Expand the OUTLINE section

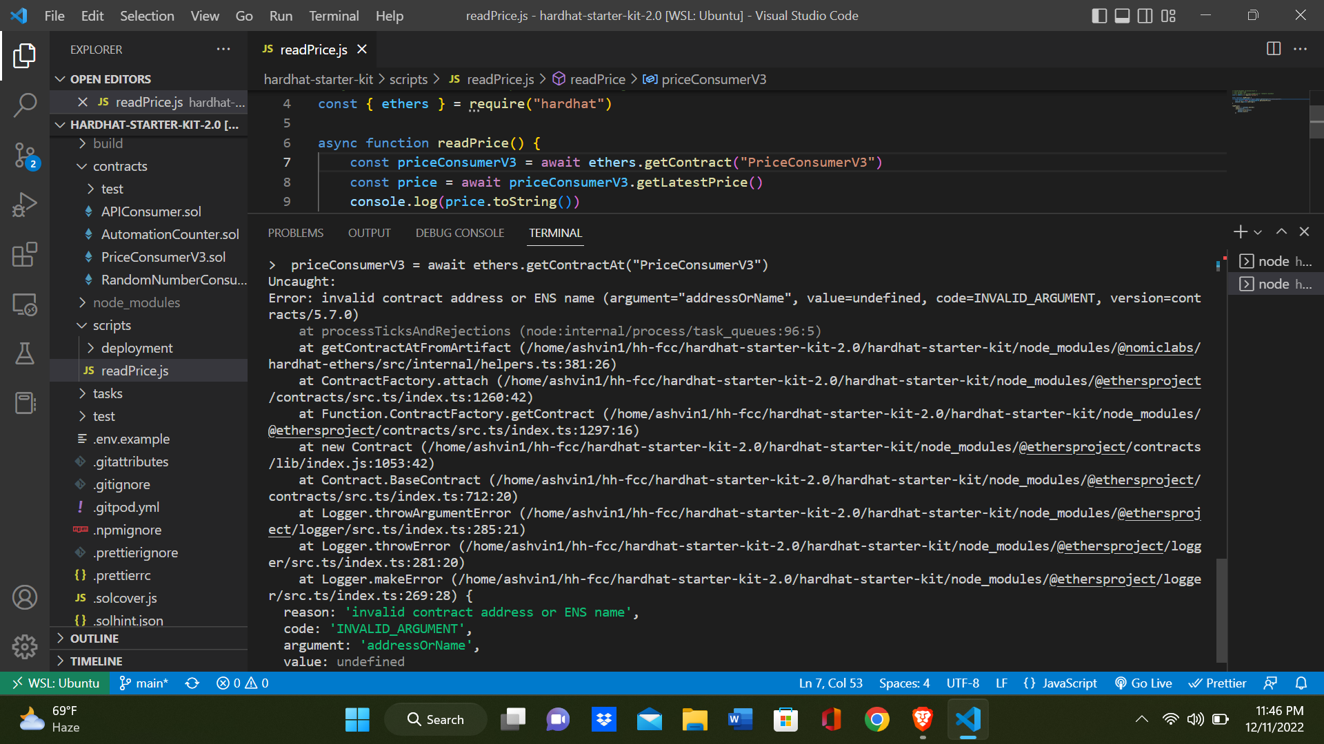(x=149, y=639)
